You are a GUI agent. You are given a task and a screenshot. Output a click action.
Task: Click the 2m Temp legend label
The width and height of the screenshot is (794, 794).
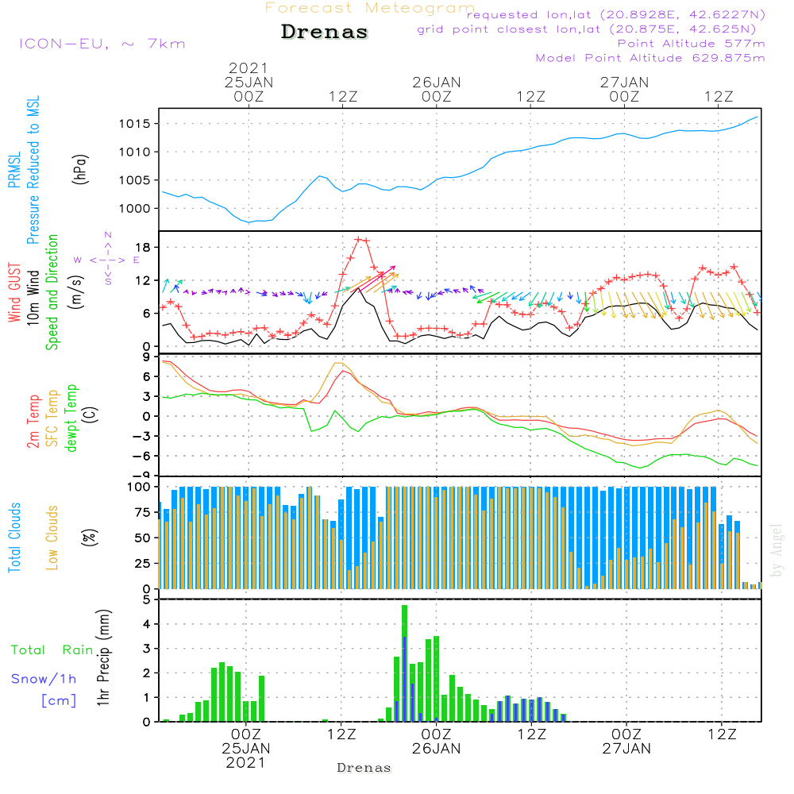click(x=33, y=422)
